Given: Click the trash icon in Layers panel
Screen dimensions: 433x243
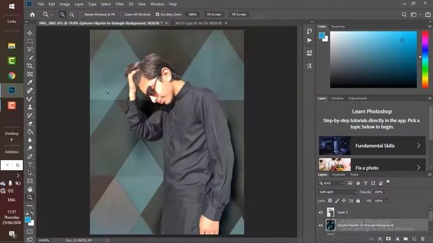Looking at the screenshot, I should click(423, 239).
